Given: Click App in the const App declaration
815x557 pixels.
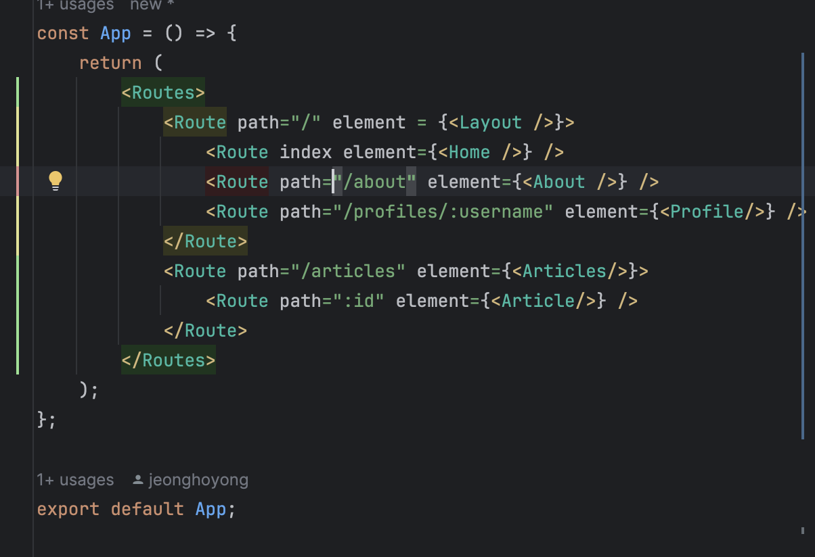Looking at the screenshot, I should click(x=116, y=33).
